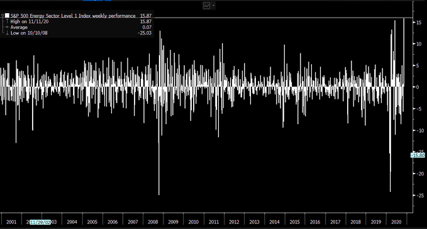
Task: Click the -25 tick label on the y-axis
Action: 420,196
